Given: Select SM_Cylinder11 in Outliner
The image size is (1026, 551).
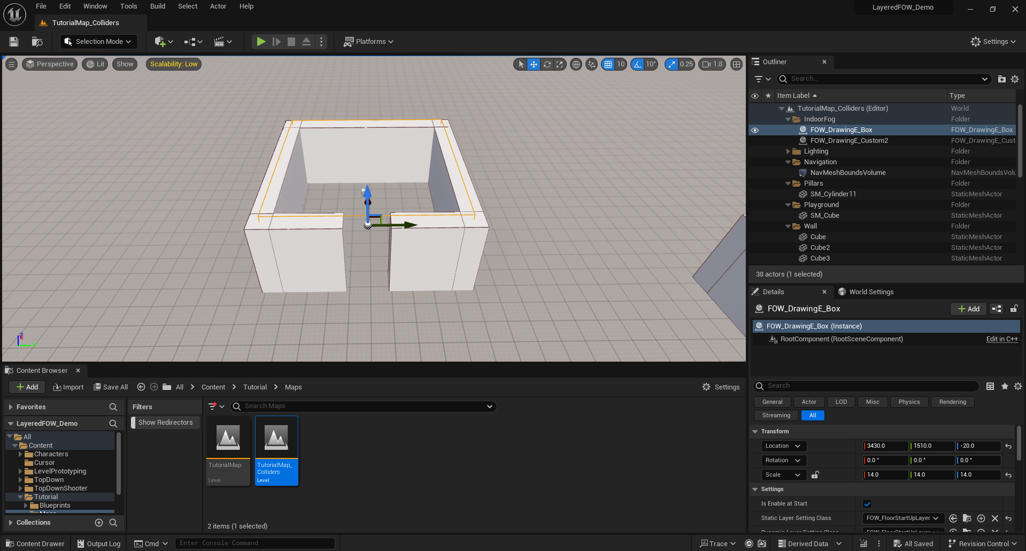Looking at the screenshot, I should [833, 194].
